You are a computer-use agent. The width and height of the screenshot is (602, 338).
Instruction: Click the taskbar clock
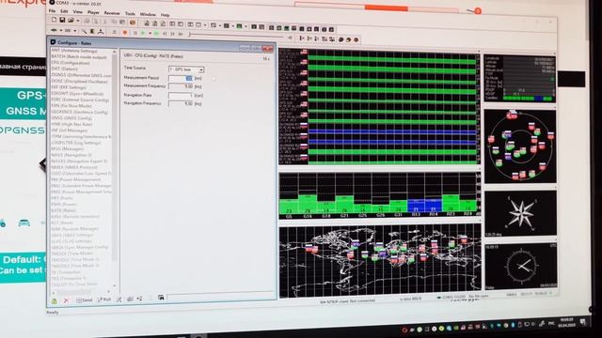(566, 322)
